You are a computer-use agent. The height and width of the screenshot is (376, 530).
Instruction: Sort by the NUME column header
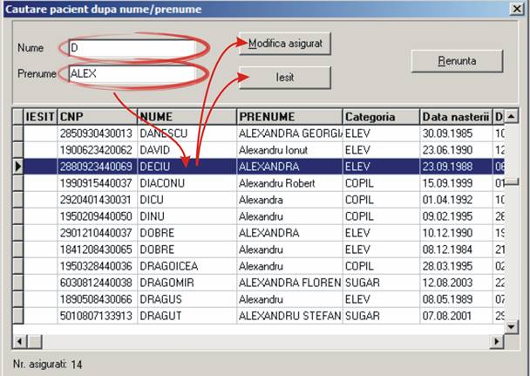click(x=186, y=116)
